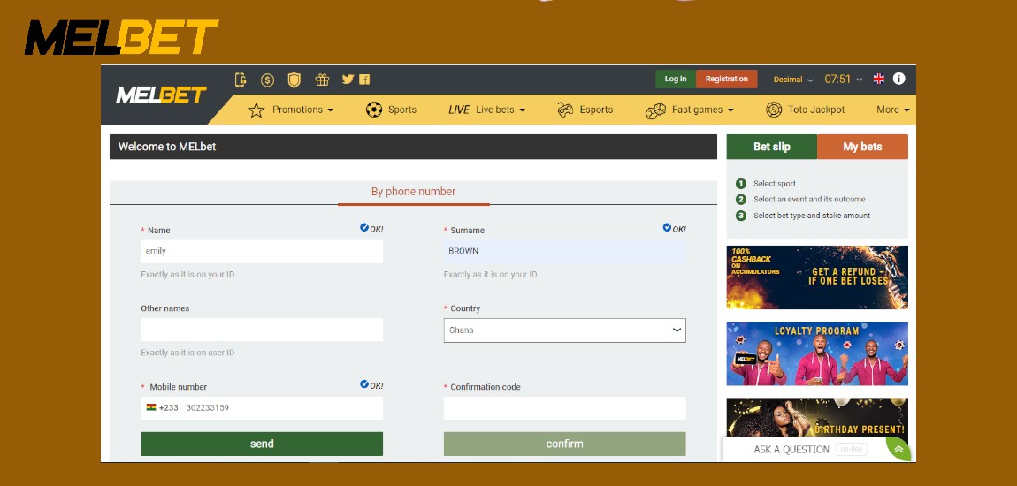Click the dollar payments icon
This screenshot has width=1017, height=486.
[267, 80]
